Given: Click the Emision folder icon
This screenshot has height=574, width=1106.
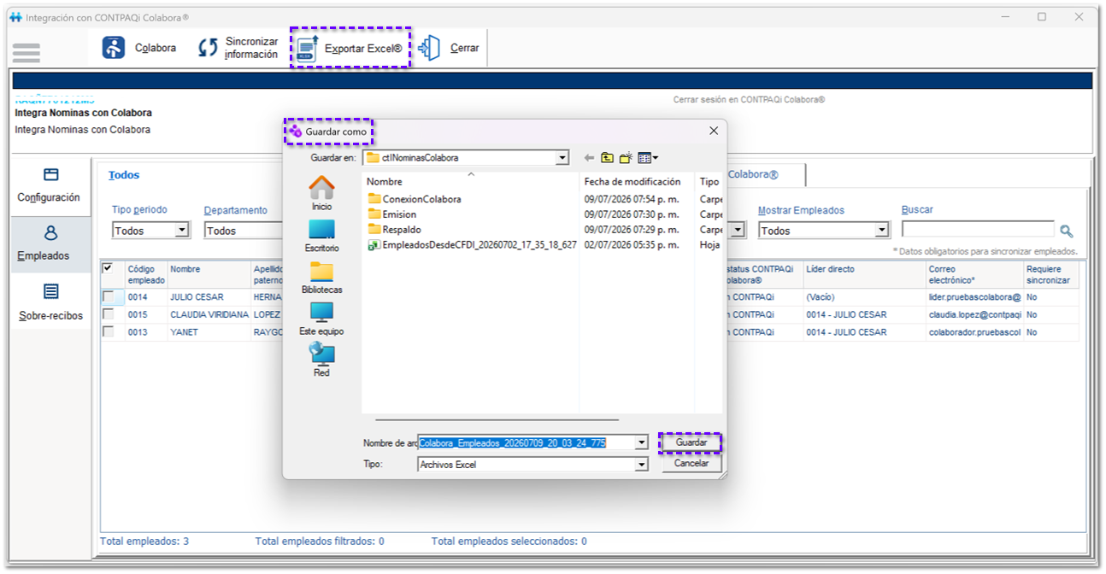Looking at the screenshot, I should (374, 214).
